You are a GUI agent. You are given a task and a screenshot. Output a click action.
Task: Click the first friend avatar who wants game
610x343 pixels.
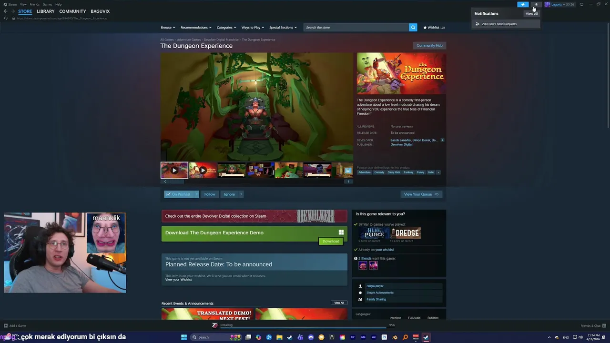tap(363, 265)
